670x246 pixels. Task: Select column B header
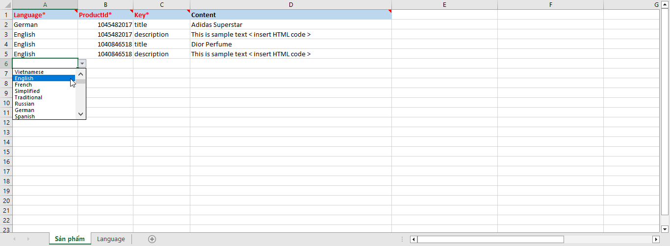(105, 4)
